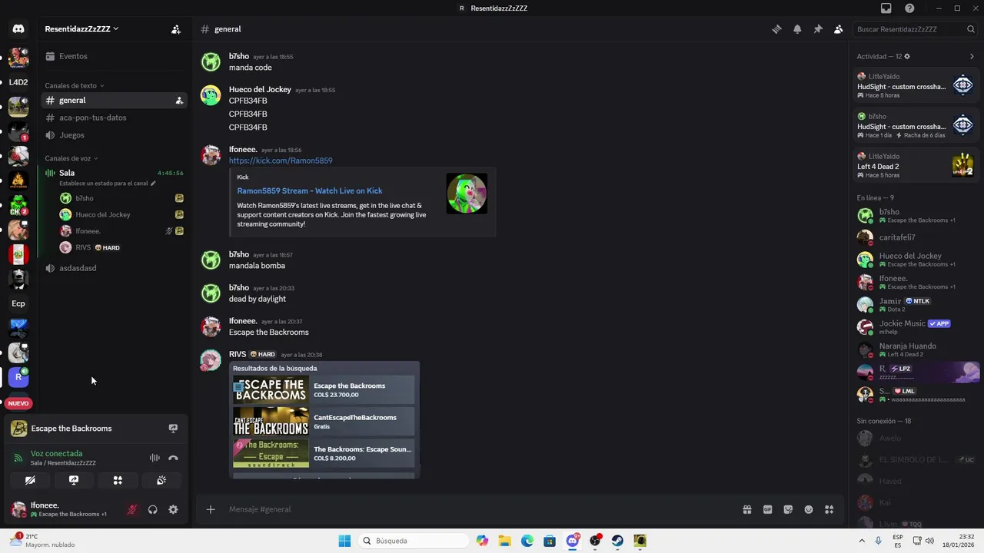This screenshot has width=984, height=553.
Task: Open kick.com/Ramon5859 link
Action: tap(281, 161)
